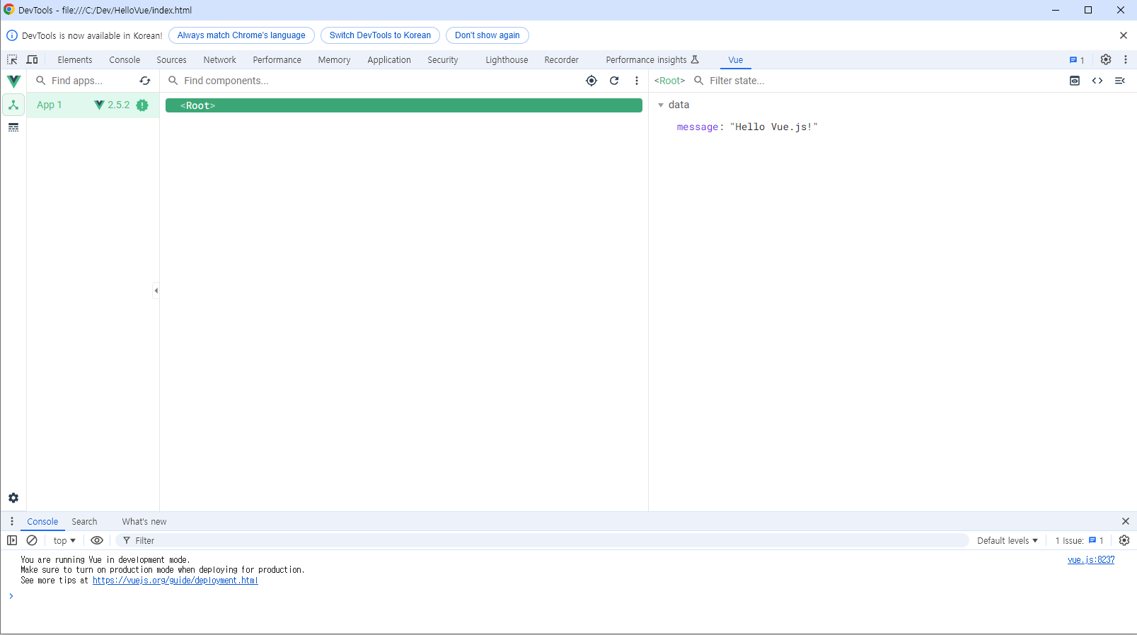Click the issues counter badge in tab bar
The height and width of the screenshot is (635, 1137).
tap(1077, 60)
